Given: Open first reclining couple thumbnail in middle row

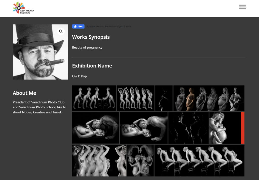Looking at the screenshot, I should (x=96, y=128).
